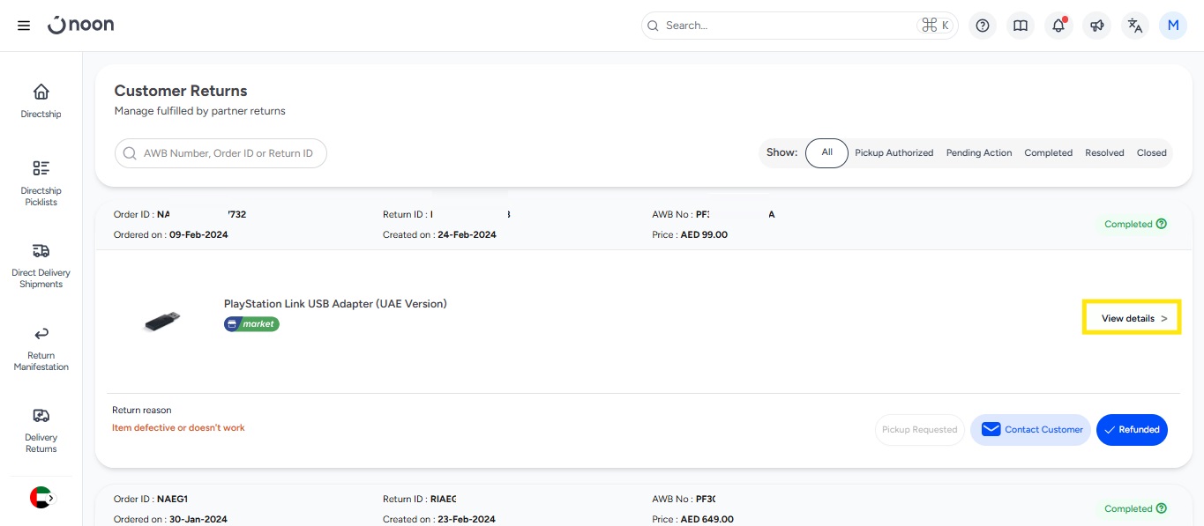Expand View details for PlayStation adapter
The width and height of the screenshot is (1204, 526).
(x=1133, y=318)
